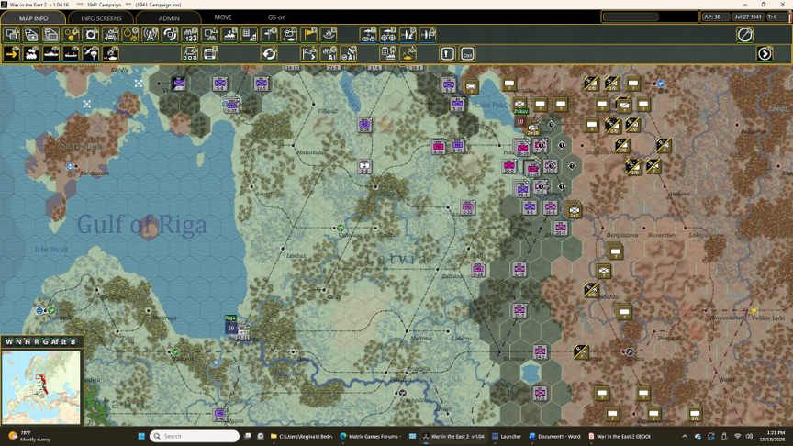
Task: End turn with the right-arrow circle button
Action: (765, 53)
